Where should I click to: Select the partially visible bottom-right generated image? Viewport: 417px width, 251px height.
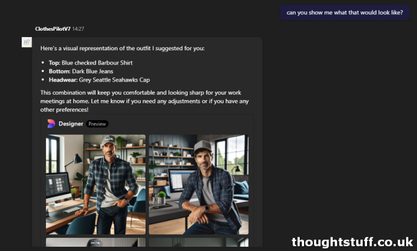[199, 242]
